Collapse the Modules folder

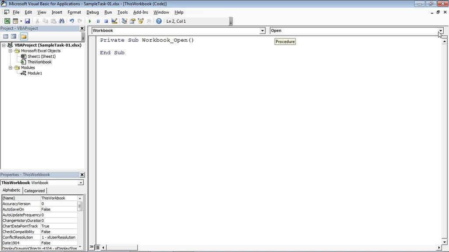11,68
